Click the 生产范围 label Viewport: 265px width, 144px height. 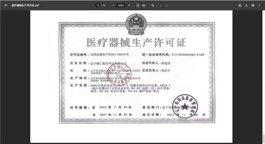[79, 86]
